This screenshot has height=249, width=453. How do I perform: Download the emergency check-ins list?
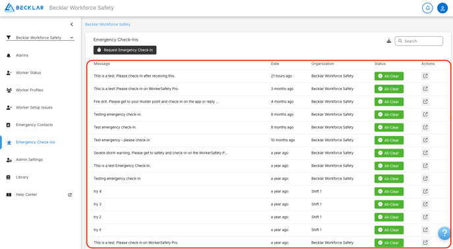pyautogui.click(x=389, y=41)
